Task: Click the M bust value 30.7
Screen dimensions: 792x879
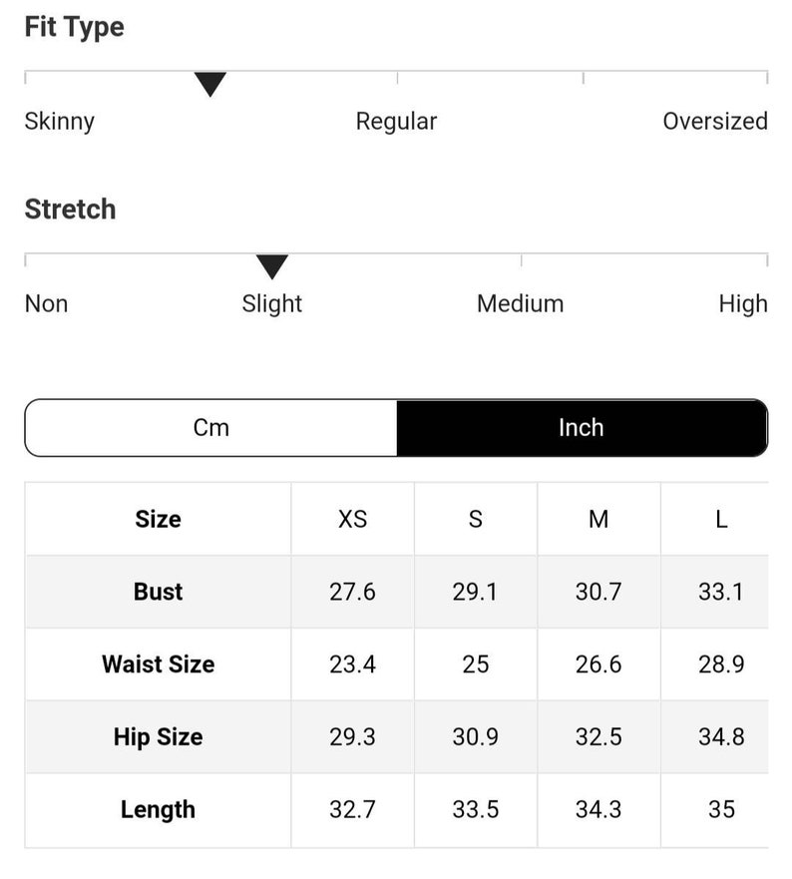Action: point(598,592)
